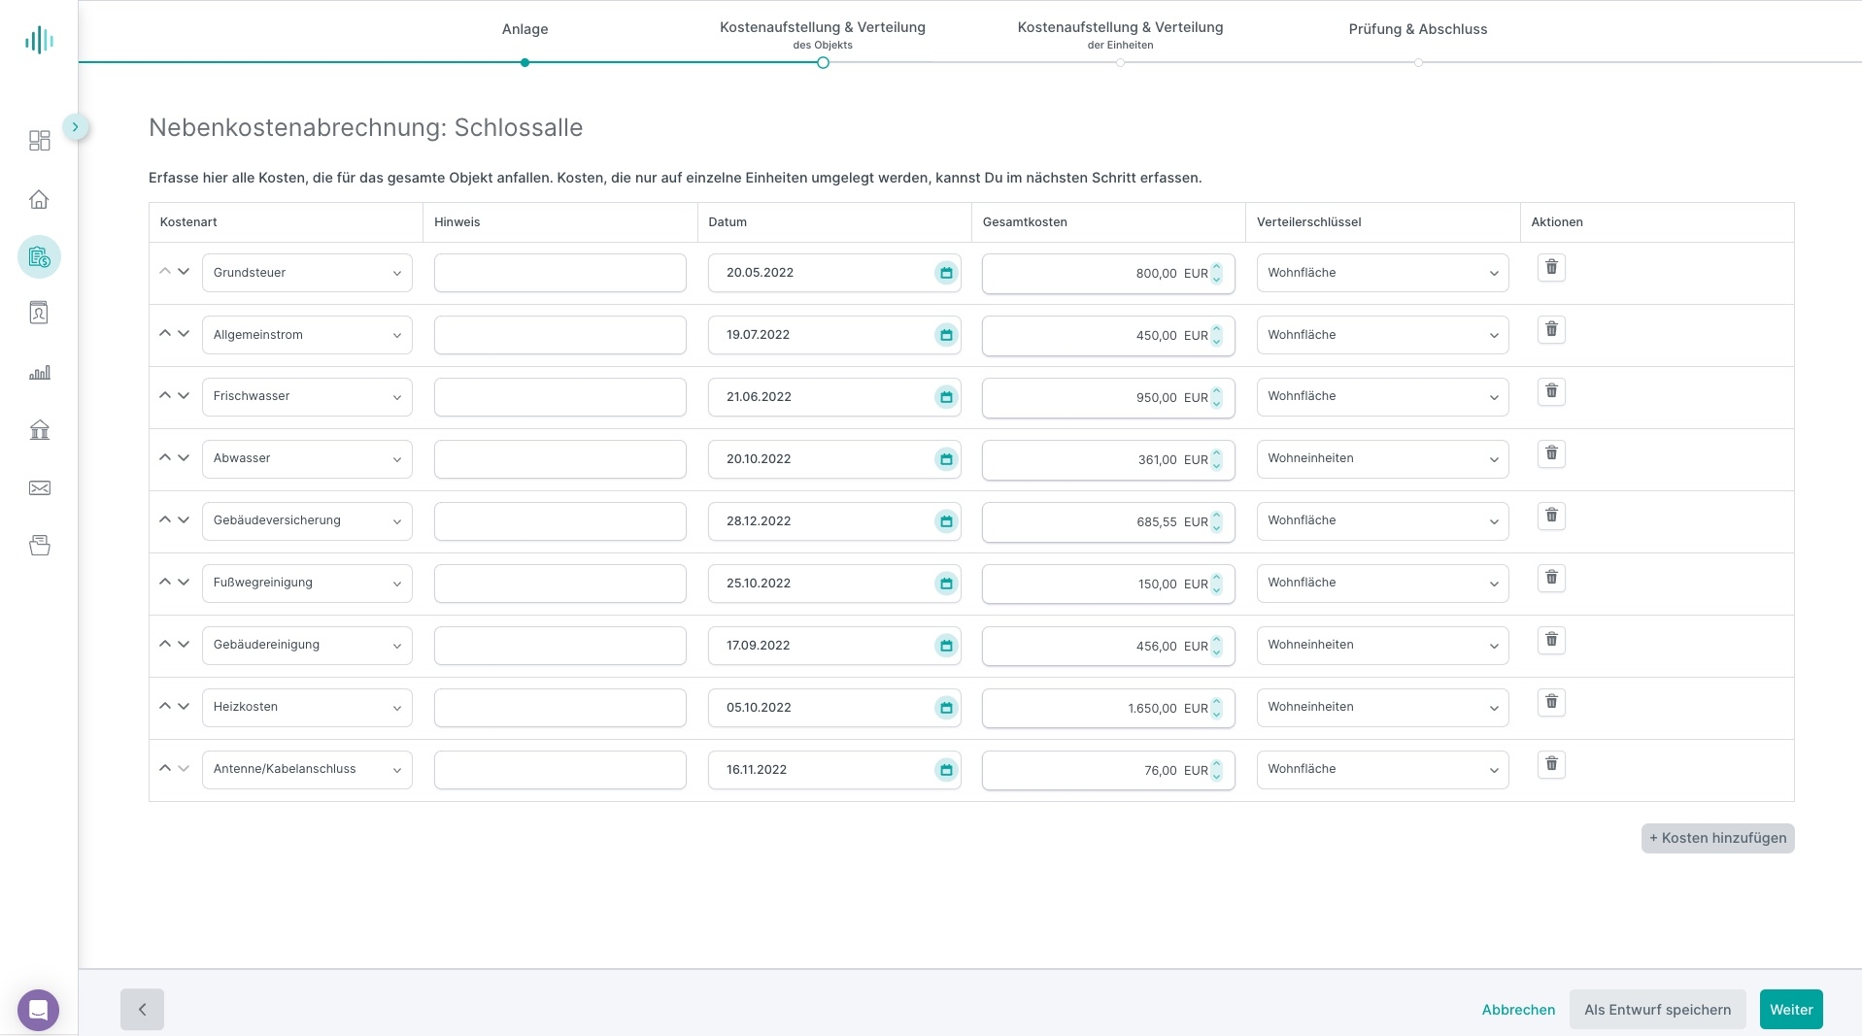Open the documents archive icon in the sidebar
Viewport: 1862px width, 1036px height.
coord(39,546)
